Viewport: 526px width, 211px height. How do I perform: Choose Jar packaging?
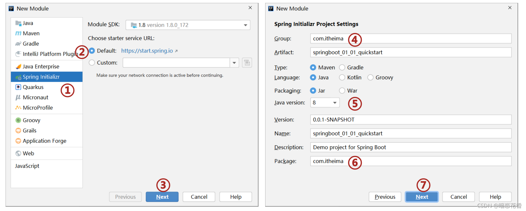click(x=313, y=90)
